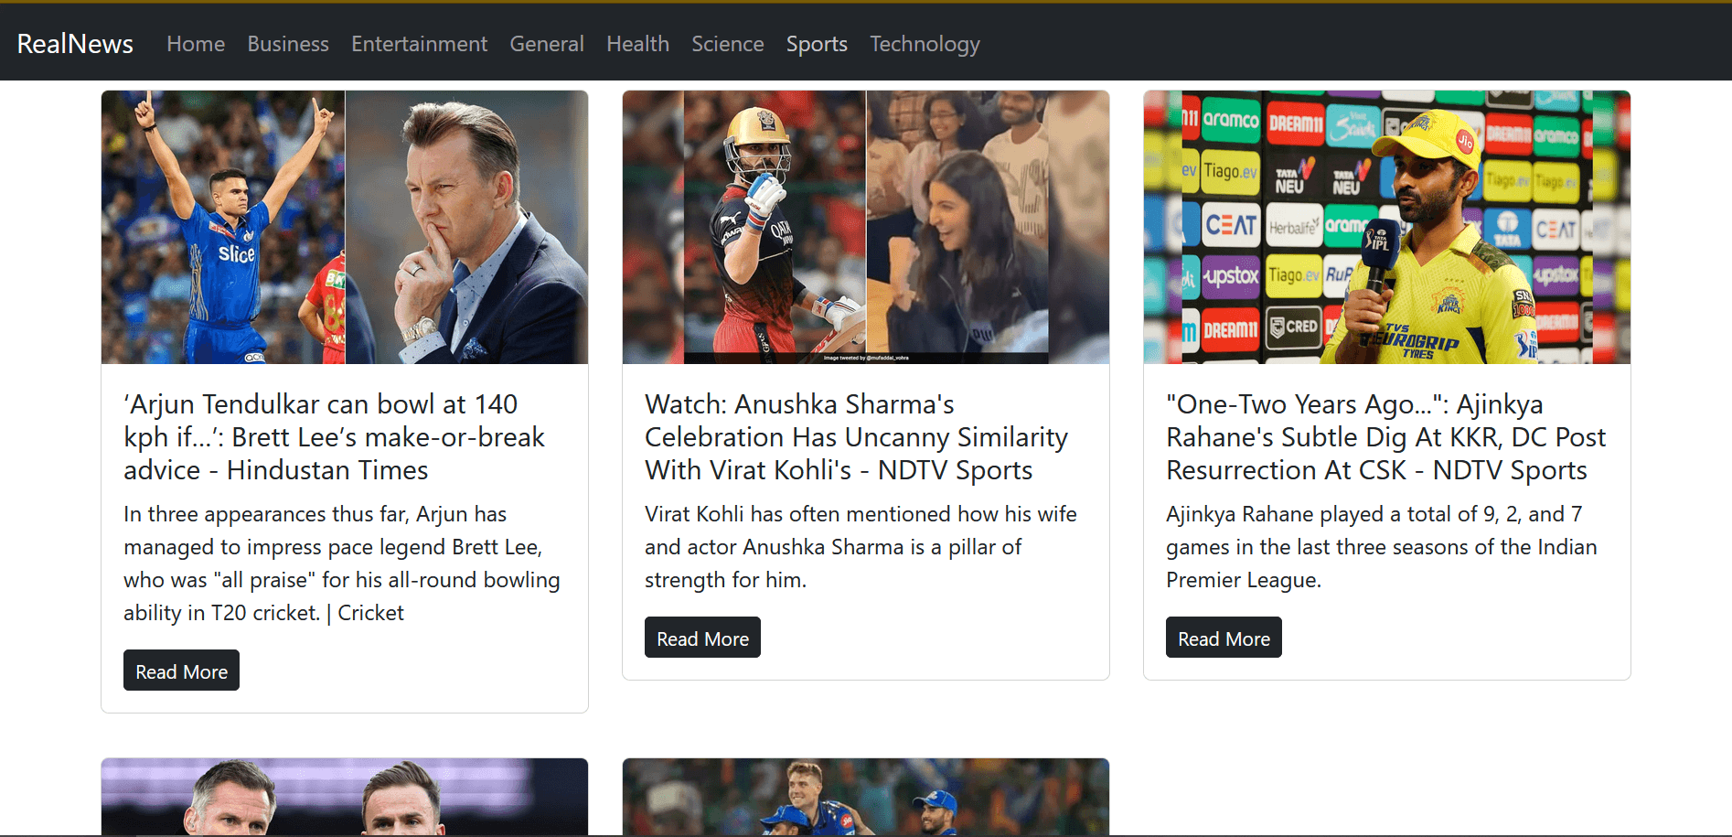Select the General news category

click(x=547, y=44)
